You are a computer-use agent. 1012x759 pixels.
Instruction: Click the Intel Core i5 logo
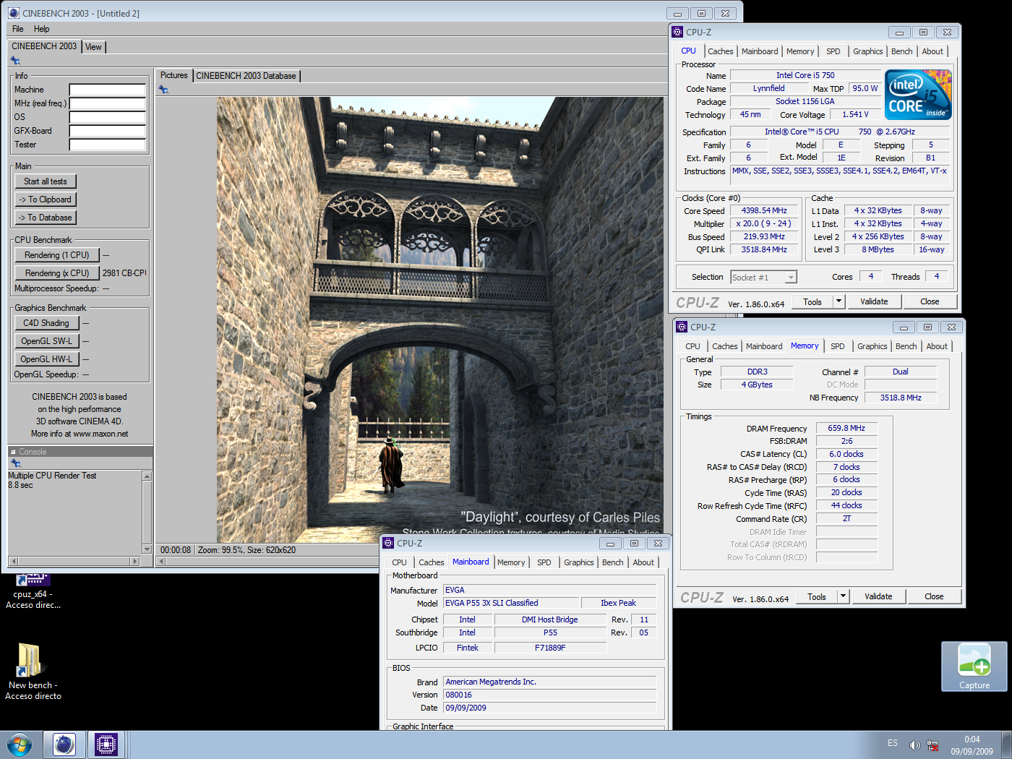pos(918,95)
